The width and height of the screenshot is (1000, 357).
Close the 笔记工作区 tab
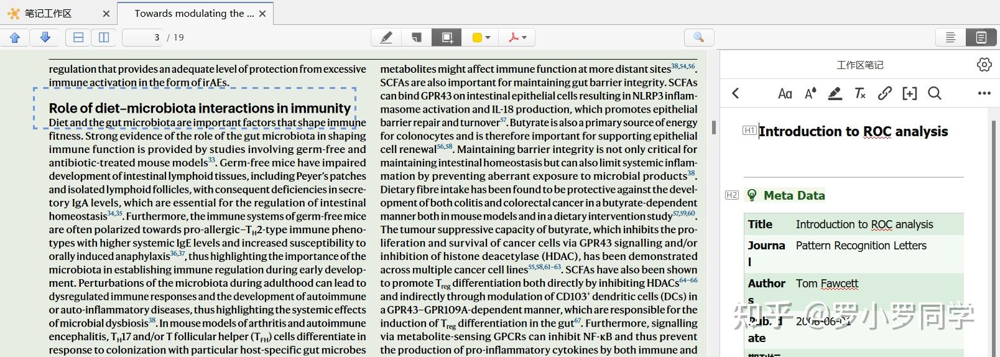point(106,13)
